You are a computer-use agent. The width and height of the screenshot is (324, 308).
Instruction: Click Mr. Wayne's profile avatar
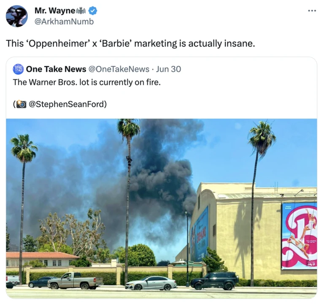17,16
